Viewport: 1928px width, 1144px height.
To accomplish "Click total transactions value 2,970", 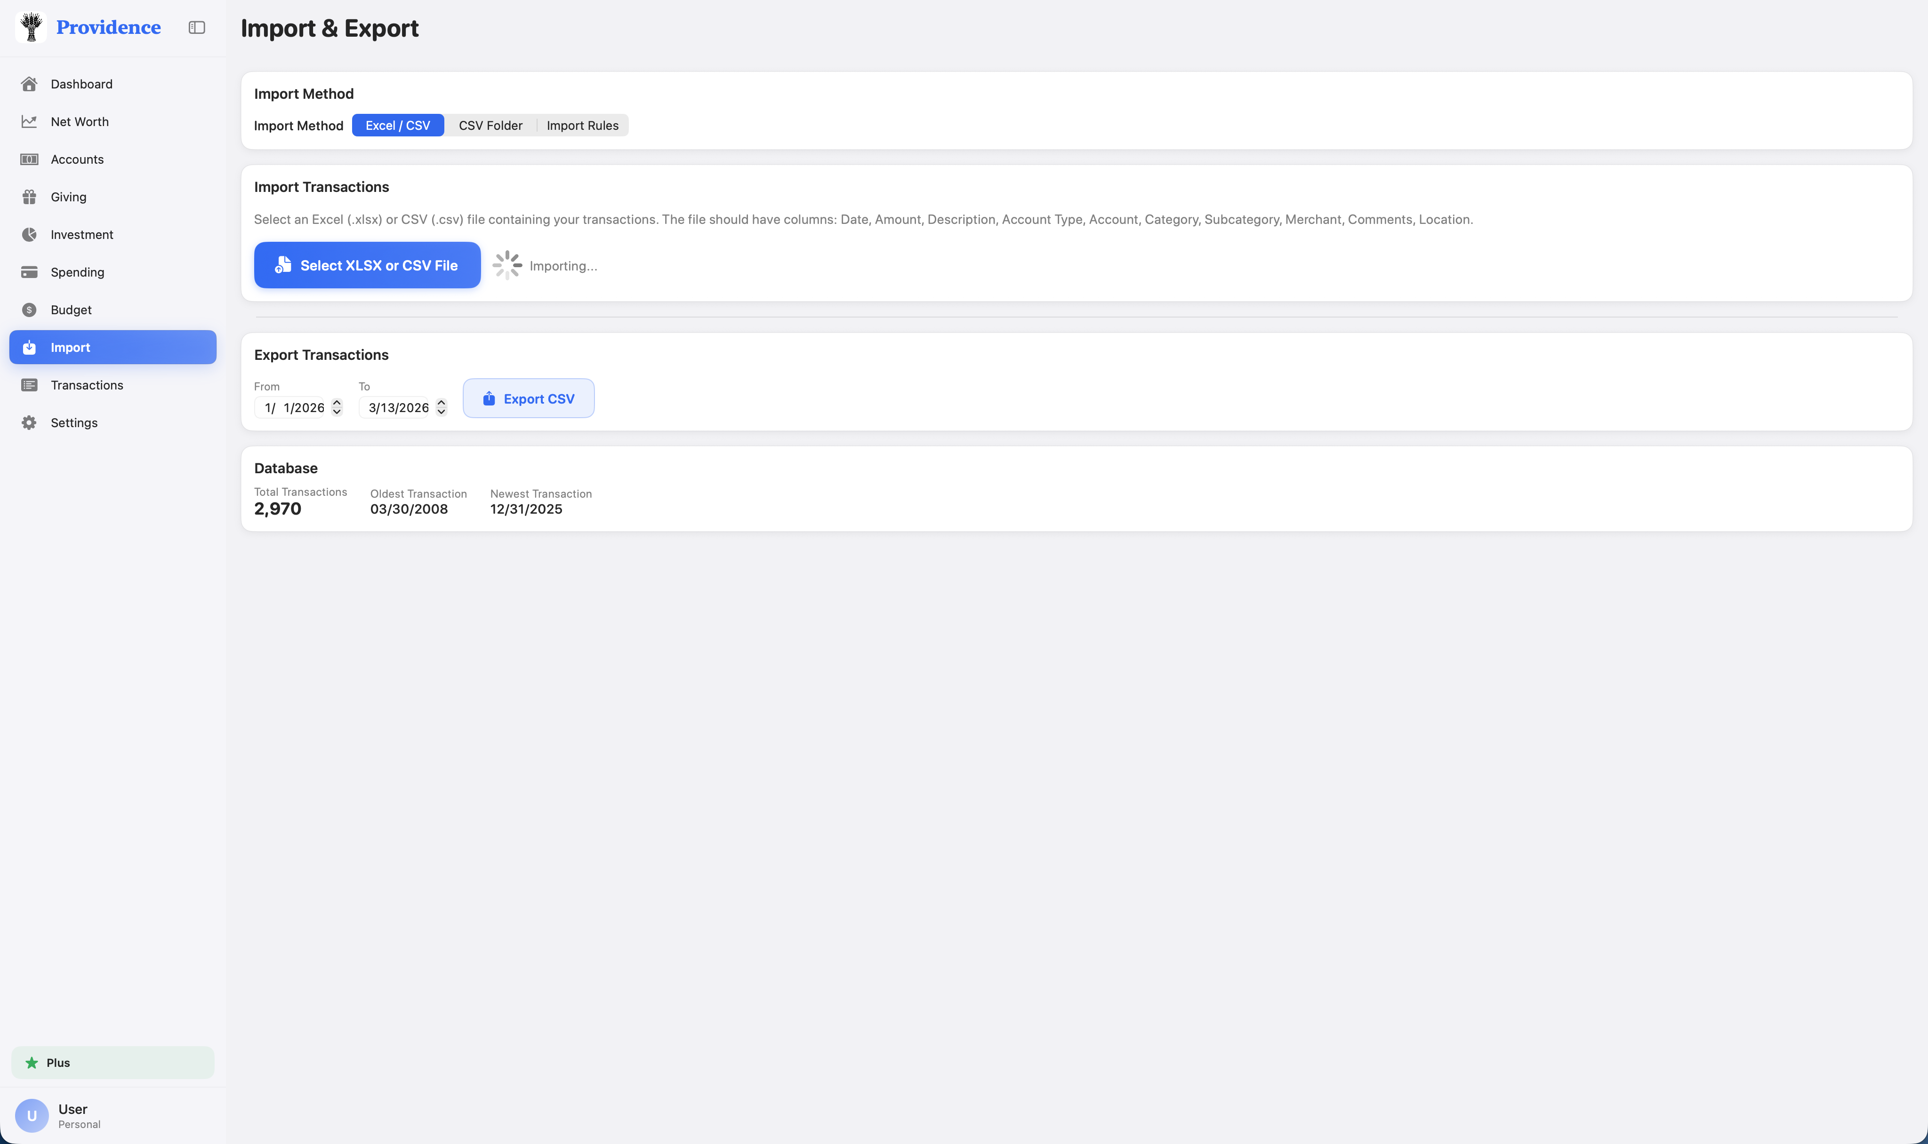I will pos(278,509).
